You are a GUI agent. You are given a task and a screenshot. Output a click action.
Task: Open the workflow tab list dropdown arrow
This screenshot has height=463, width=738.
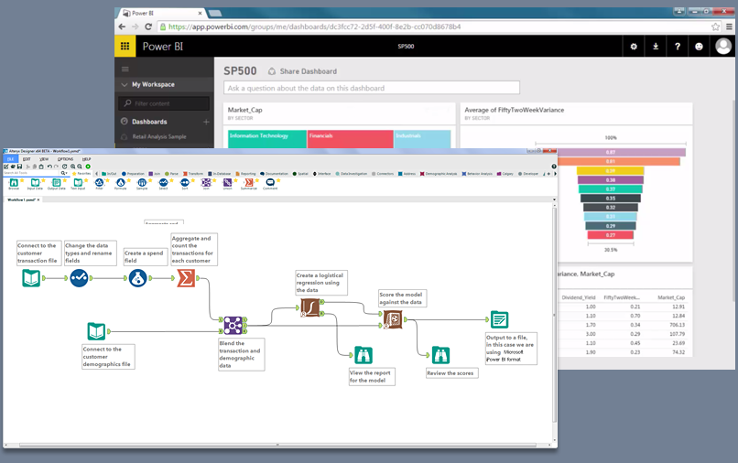click(554, 199)
